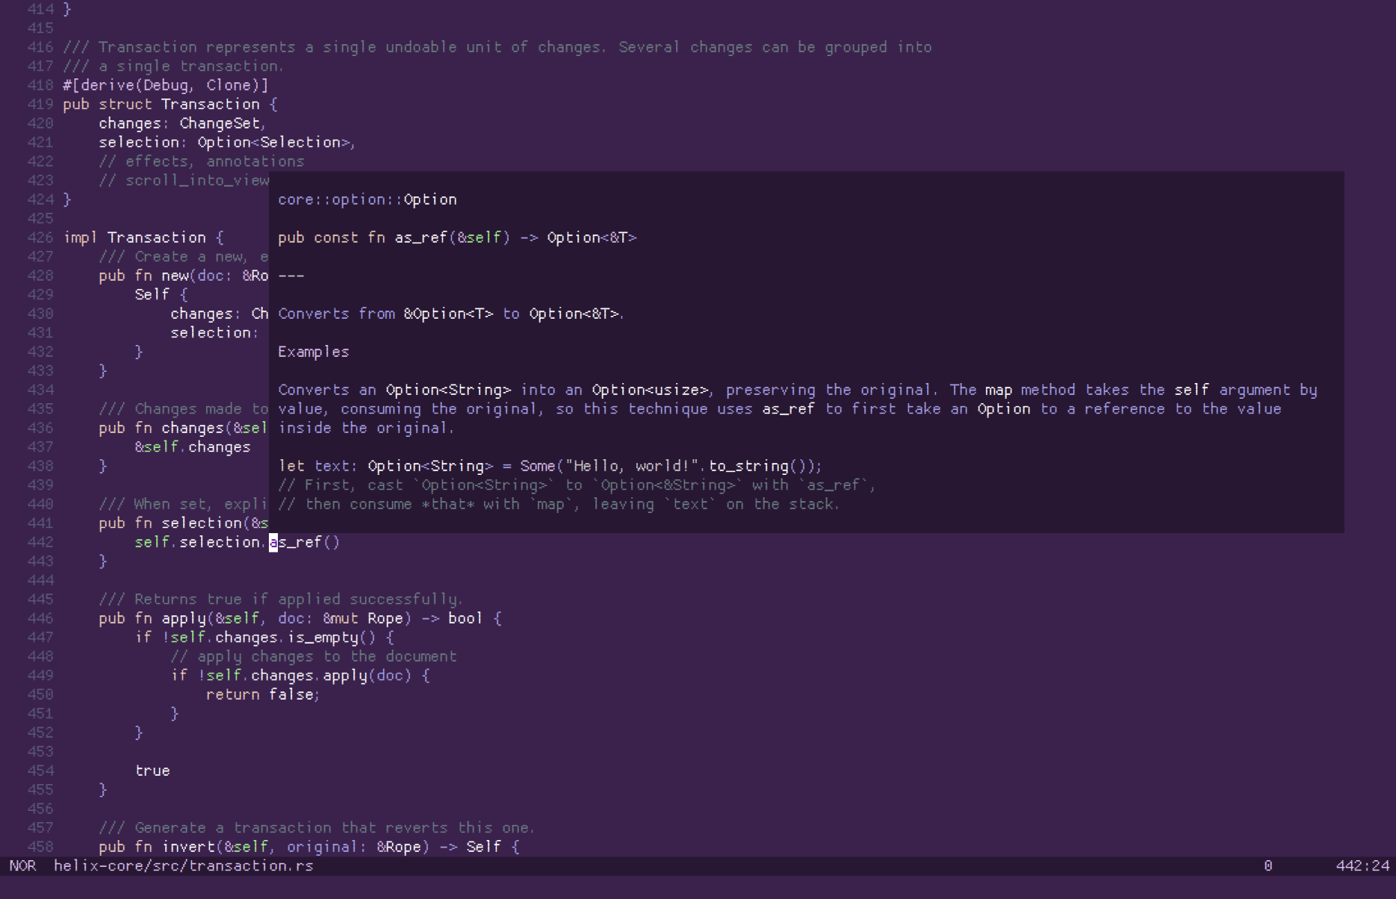1396x899 pixels.
Task: Click the cursor position indicator 442:24
Action: pos(1359,865)
